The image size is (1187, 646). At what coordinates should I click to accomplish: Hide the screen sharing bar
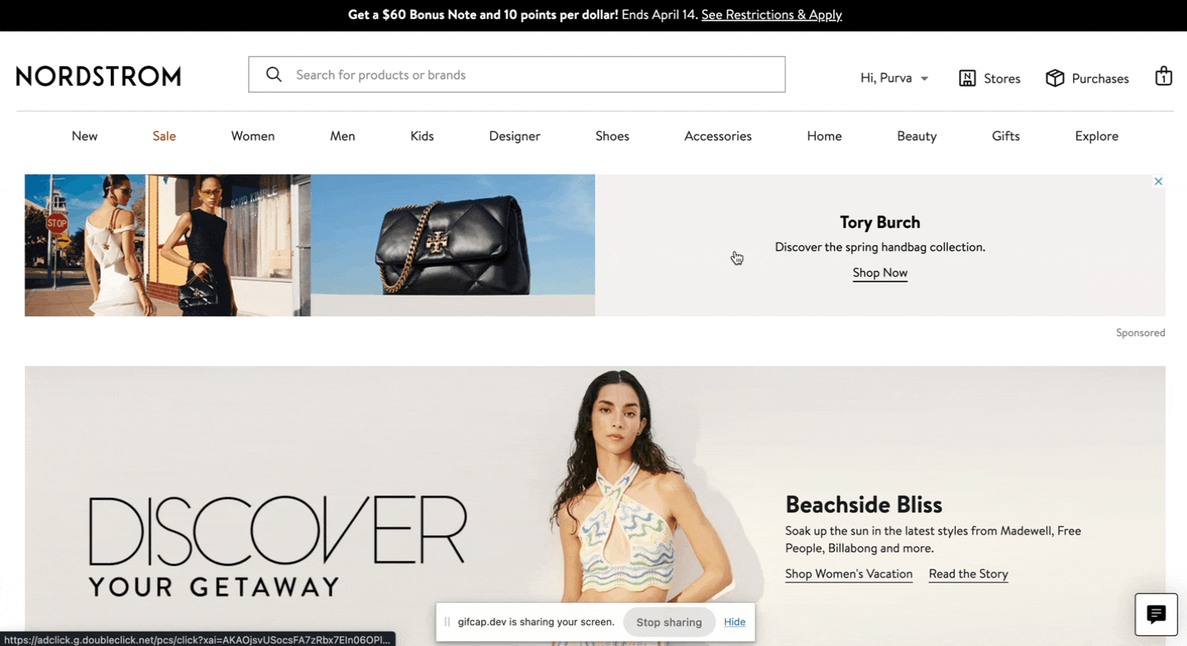point(735,622)
